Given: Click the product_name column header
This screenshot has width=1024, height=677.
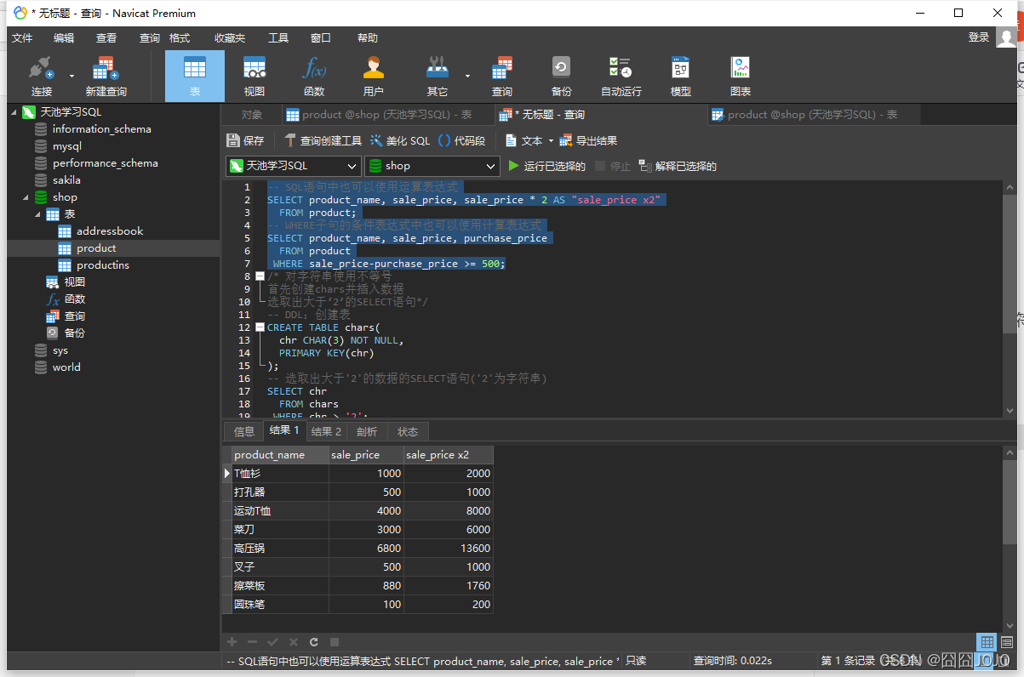Looking at the screenshot, I should pos(281,455).
